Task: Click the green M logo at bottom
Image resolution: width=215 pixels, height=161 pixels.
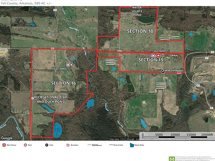Action: pos(172,159)
